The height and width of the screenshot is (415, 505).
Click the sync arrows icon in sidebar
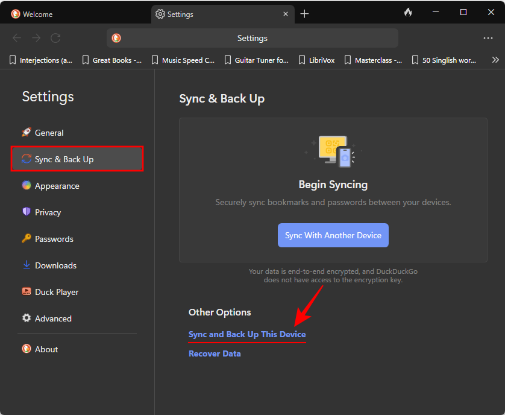pos(27,159)
